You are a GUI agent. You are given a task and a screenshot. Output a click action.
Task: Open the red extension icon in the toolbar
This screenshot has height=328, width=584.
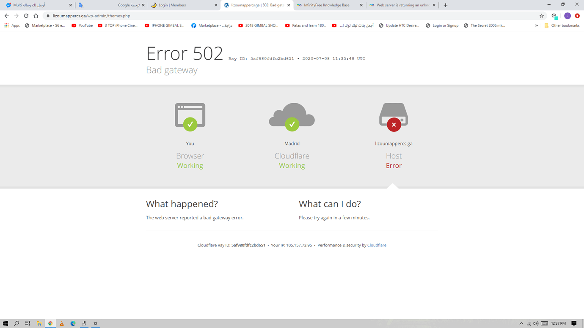coord(577,16)
